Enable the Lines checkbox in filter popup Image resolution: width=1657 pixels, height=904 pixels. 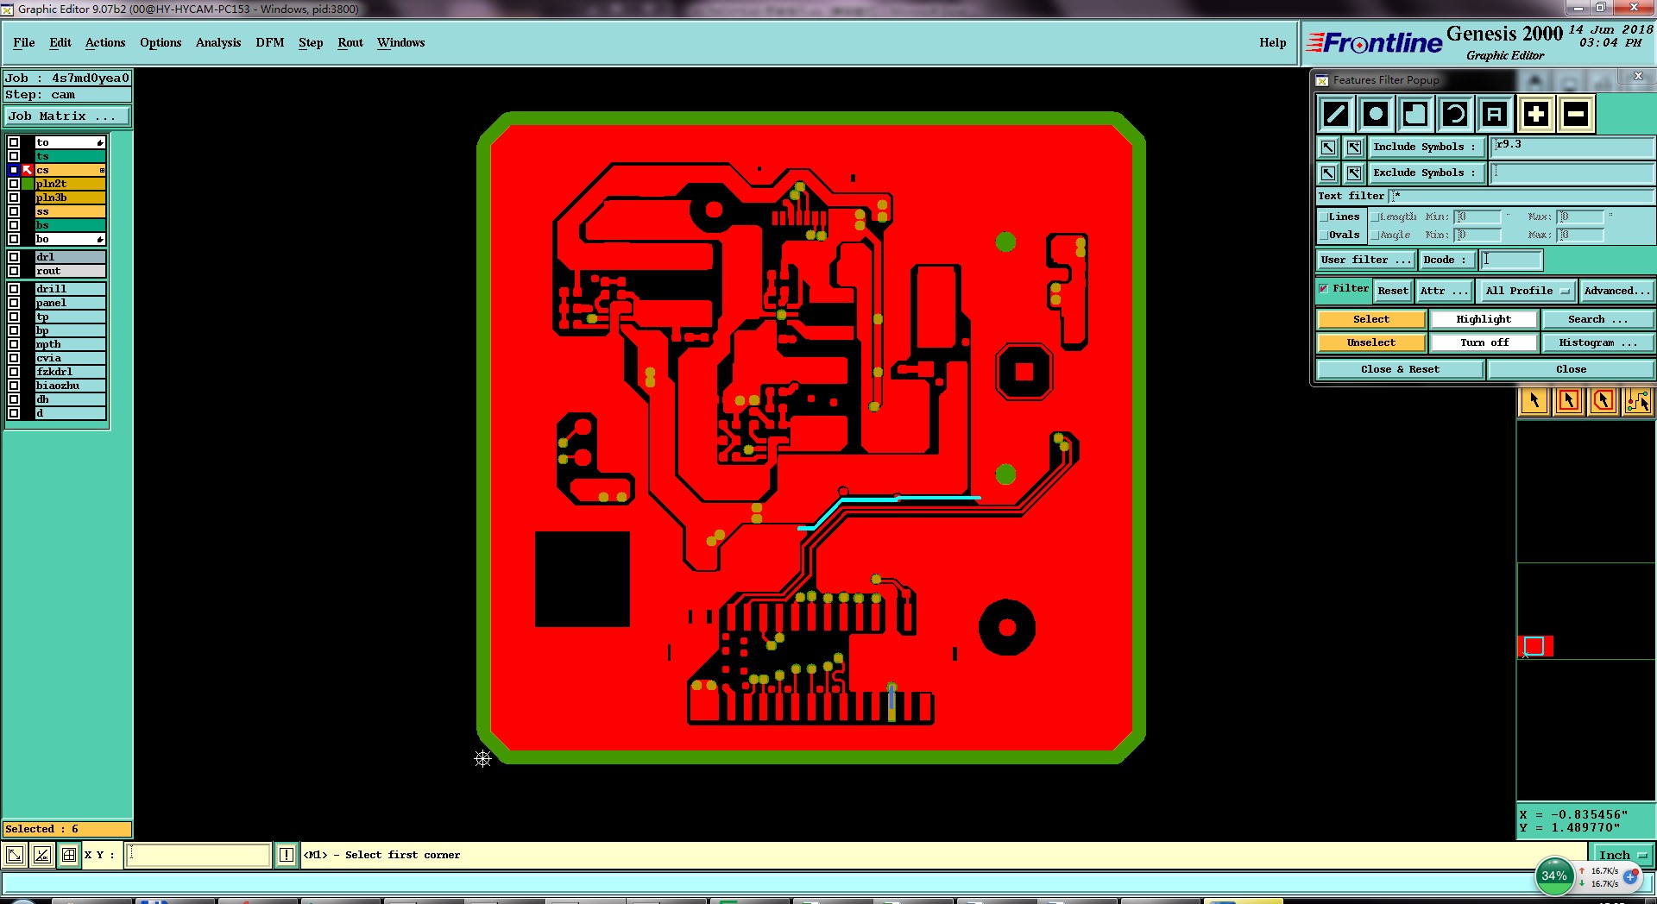1323,217
